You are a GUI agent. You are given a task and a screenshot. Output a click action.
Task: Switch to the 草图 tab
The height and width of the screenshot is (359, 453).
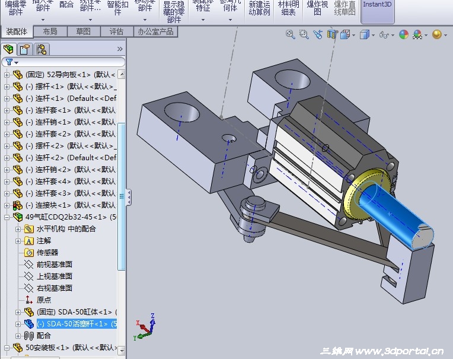click(x=83, y=31)
